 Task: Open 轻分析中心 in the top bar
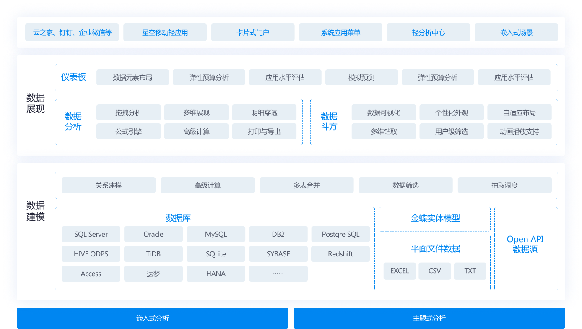click(428, 32)
